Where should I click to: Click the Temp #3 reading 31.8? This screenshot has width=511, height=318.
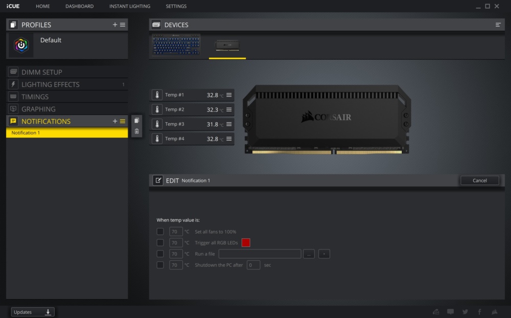coord(213,124)
